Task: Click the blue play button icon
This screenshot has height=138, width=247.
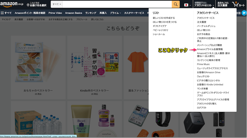Action: click(x=244, y=13)
